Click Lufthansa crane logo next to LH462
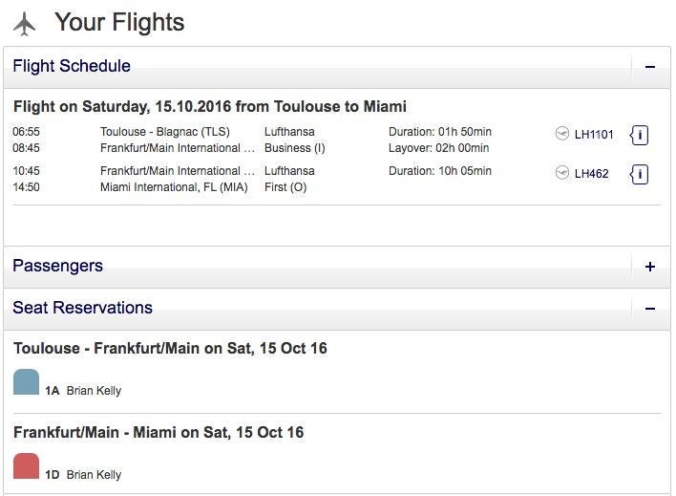676x496 pixels. pos(561,173)
